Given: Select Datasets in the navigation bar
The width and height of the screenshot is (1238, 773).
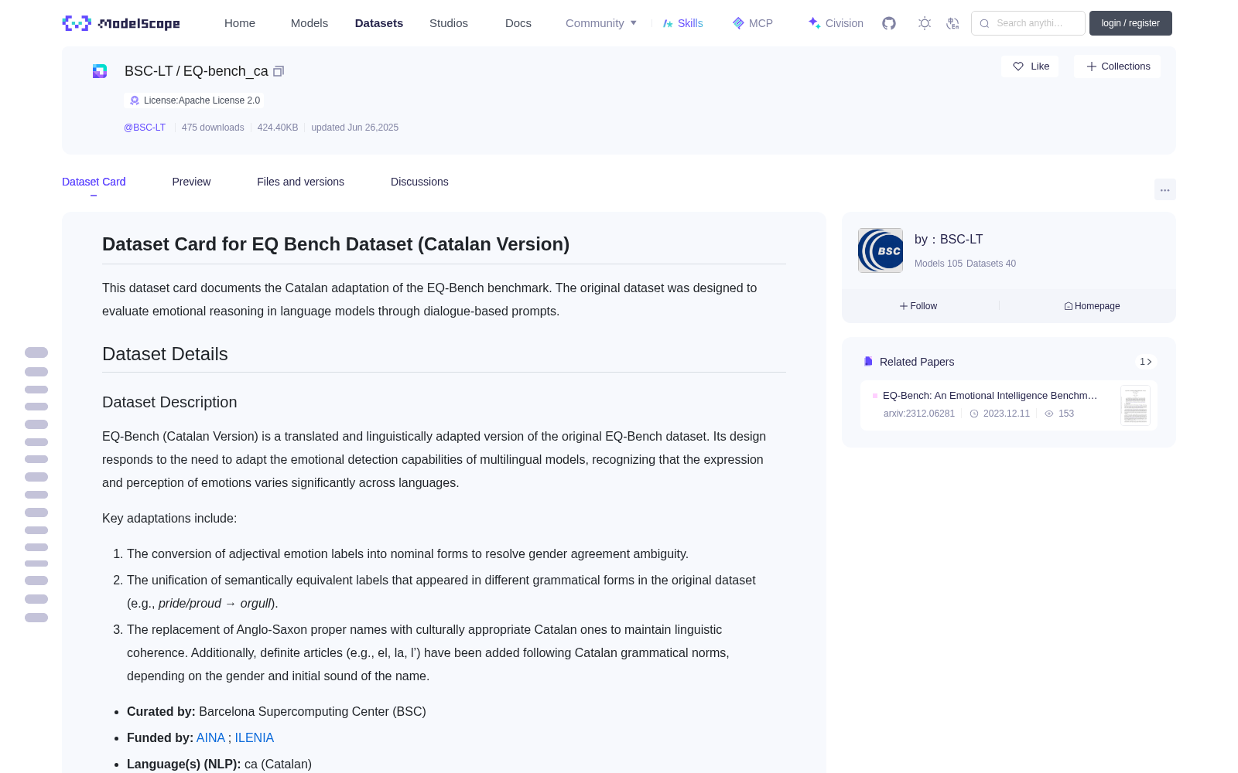Looking at the screenshot, I should (379, 23).
